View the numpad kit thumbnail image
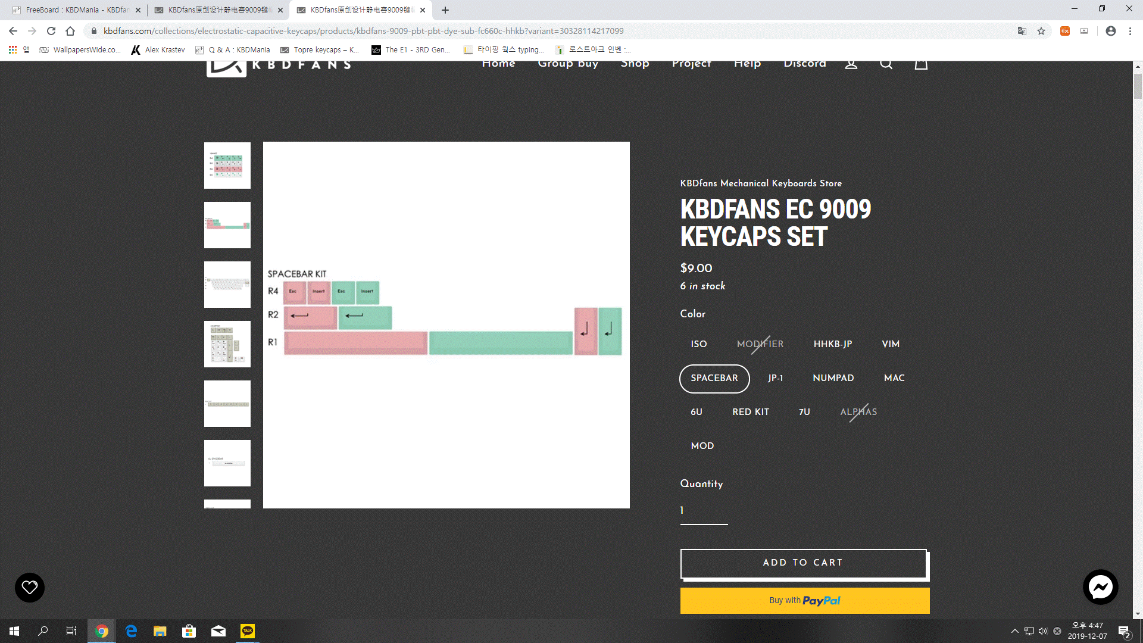Screen dimensions: 1143x643 pyautogui.click(x=227, y=344)
